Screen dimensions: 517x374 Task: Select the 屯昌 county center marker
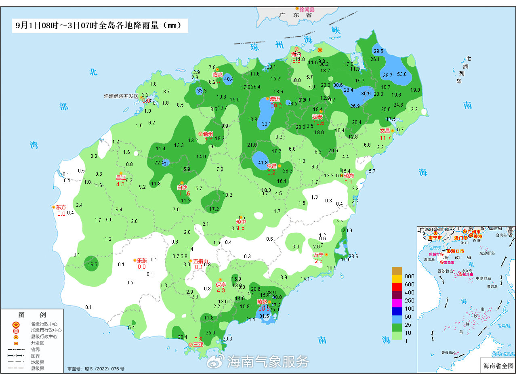tap(279, 166)
